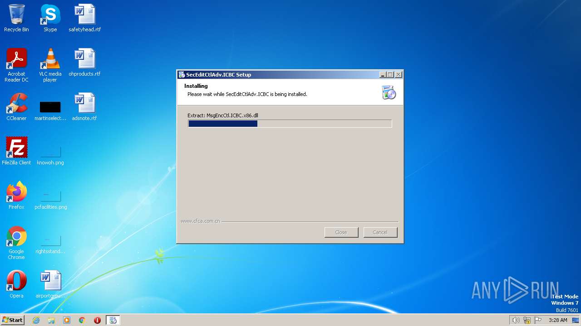Launch Acrobat Reader DC shortcut

pyautogui.click(x=16, y=65)
